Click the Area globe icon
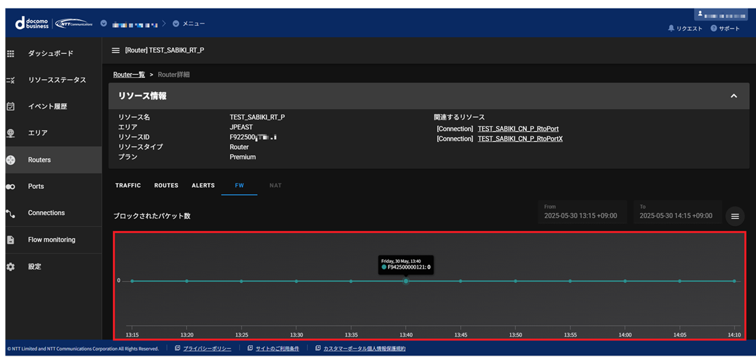756x357 pixels. (10, 133)
